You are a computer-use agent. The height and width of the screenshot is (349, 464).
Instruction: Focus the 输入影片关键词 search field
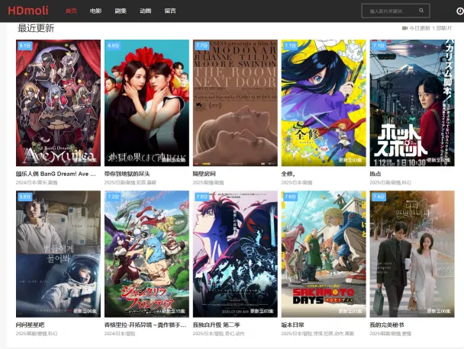pos(395,11)
